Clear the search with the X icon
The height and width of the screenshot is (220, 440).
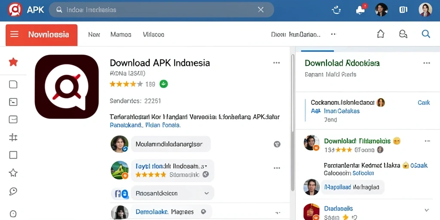click(x=261, y=10)
